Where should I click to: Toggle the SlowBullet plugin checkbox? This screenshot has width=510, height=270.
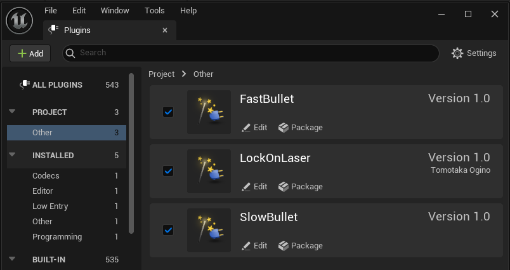pos(168,230)
